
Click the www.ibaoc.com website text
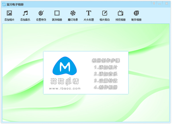coord(64,88)
